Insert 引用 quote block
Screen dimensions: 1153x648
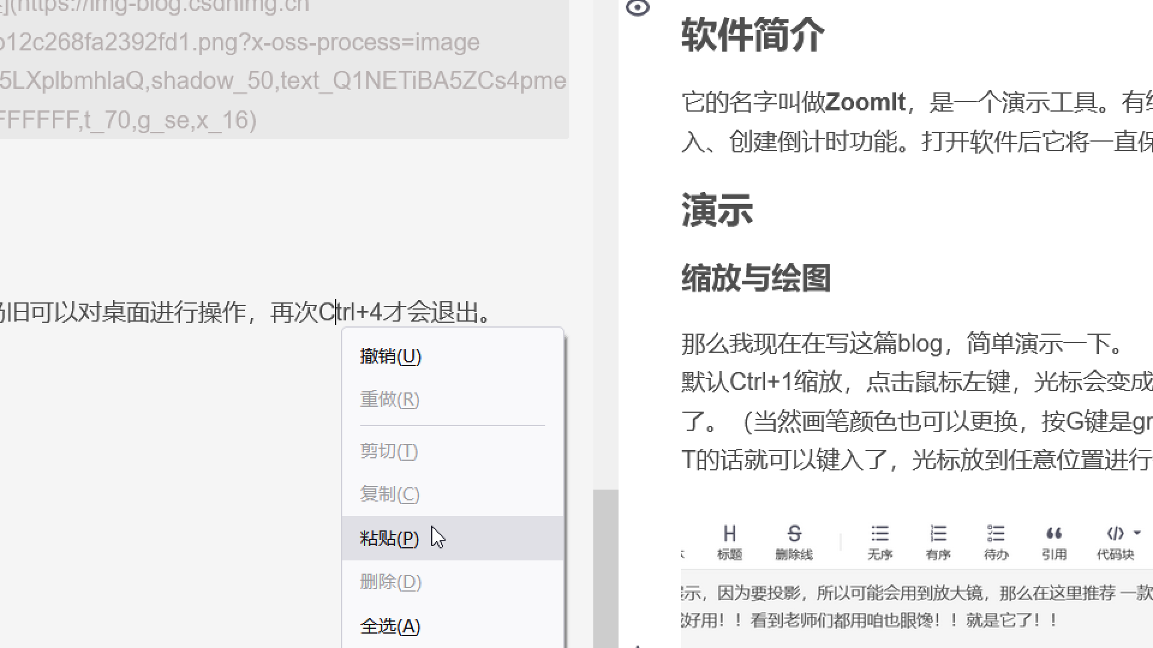pyautogui.click(x=1054, y=542)
